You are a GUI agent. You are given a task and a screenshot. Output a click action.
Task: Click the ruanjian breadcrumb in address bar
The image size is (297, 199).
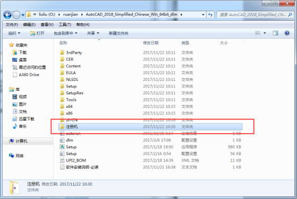point(70,14)
